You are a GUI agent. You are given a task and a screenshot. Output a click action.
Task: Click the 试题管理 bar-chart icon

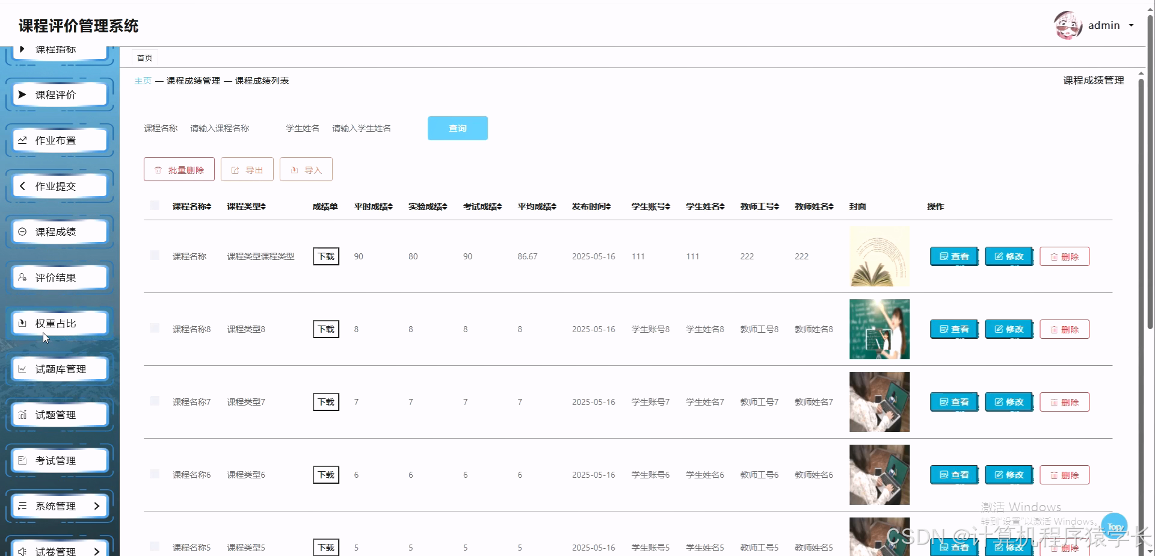click(x=22, y=415)
